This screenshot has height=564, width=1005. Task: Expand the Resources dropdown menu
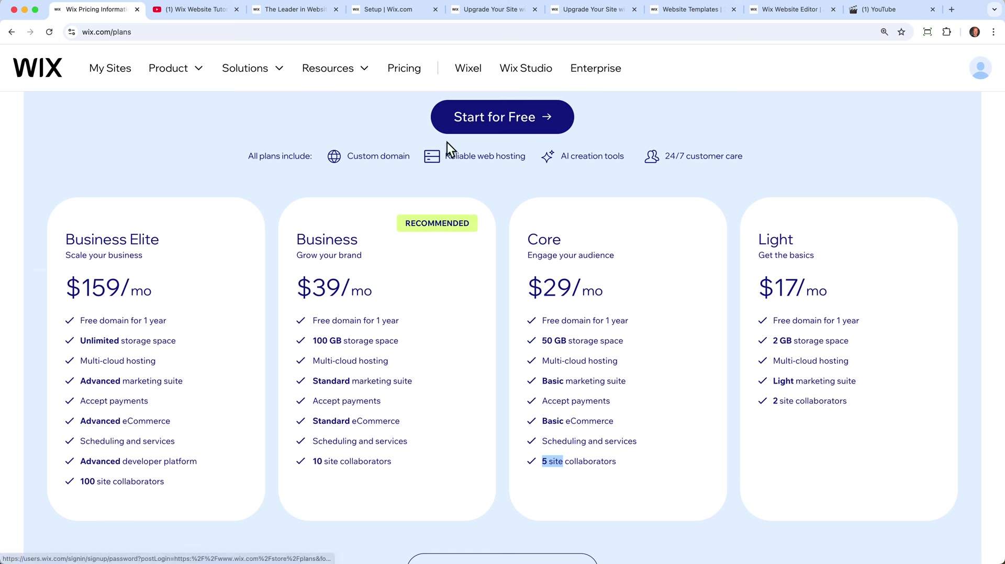[336, 68]
